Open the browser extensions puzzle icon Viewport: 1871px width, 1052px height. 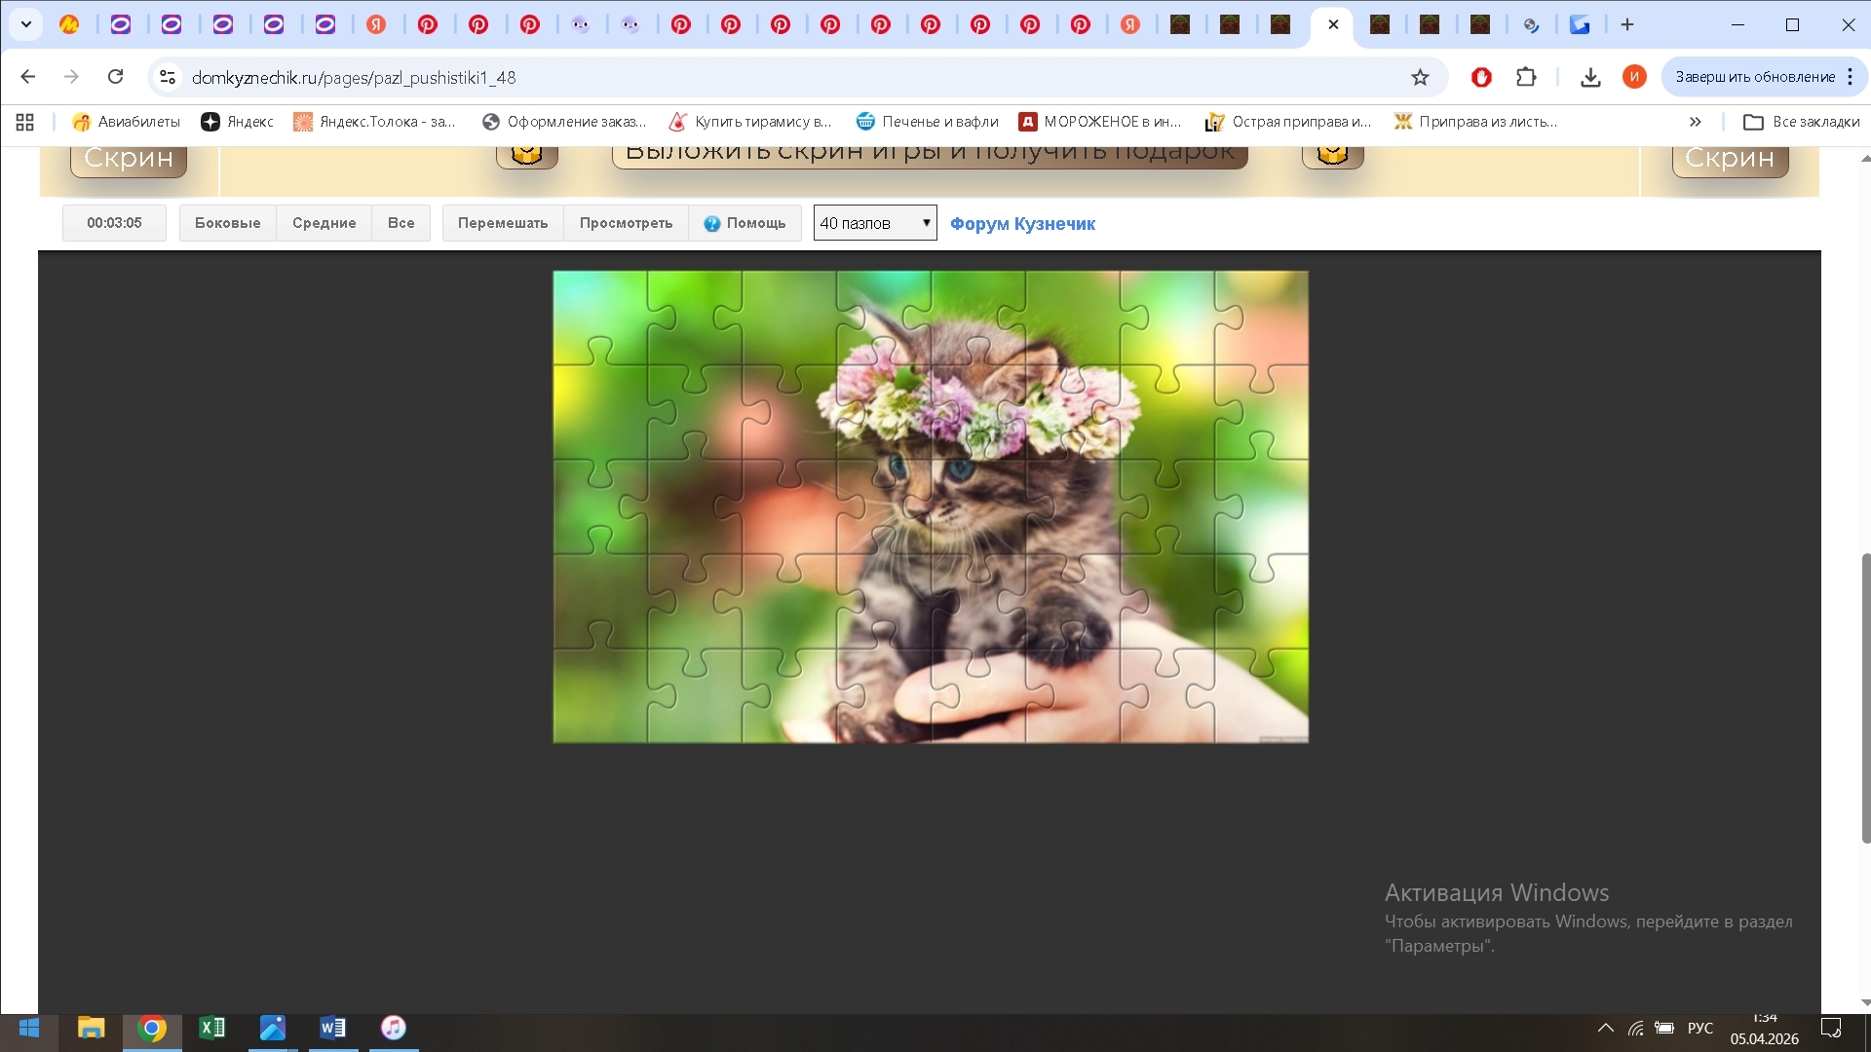(x=1526, y=77)
